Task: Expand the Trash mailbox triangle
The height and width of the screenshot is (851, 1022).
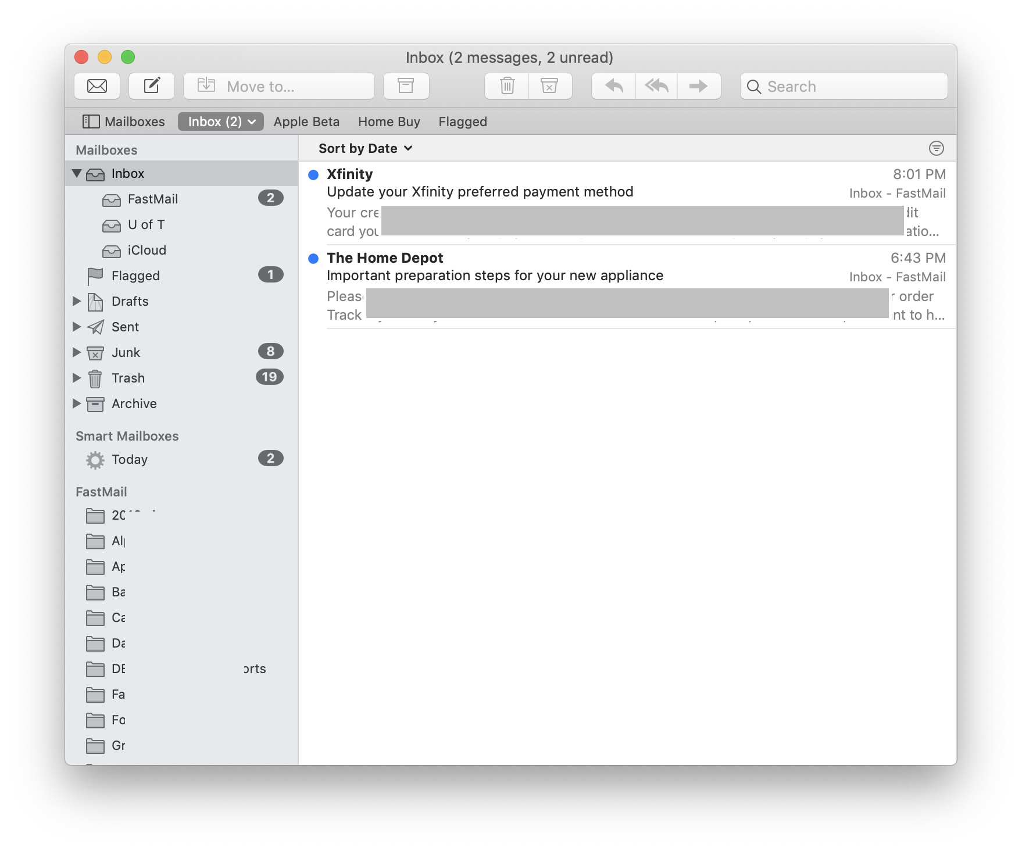Action: (x=77, y=378)
